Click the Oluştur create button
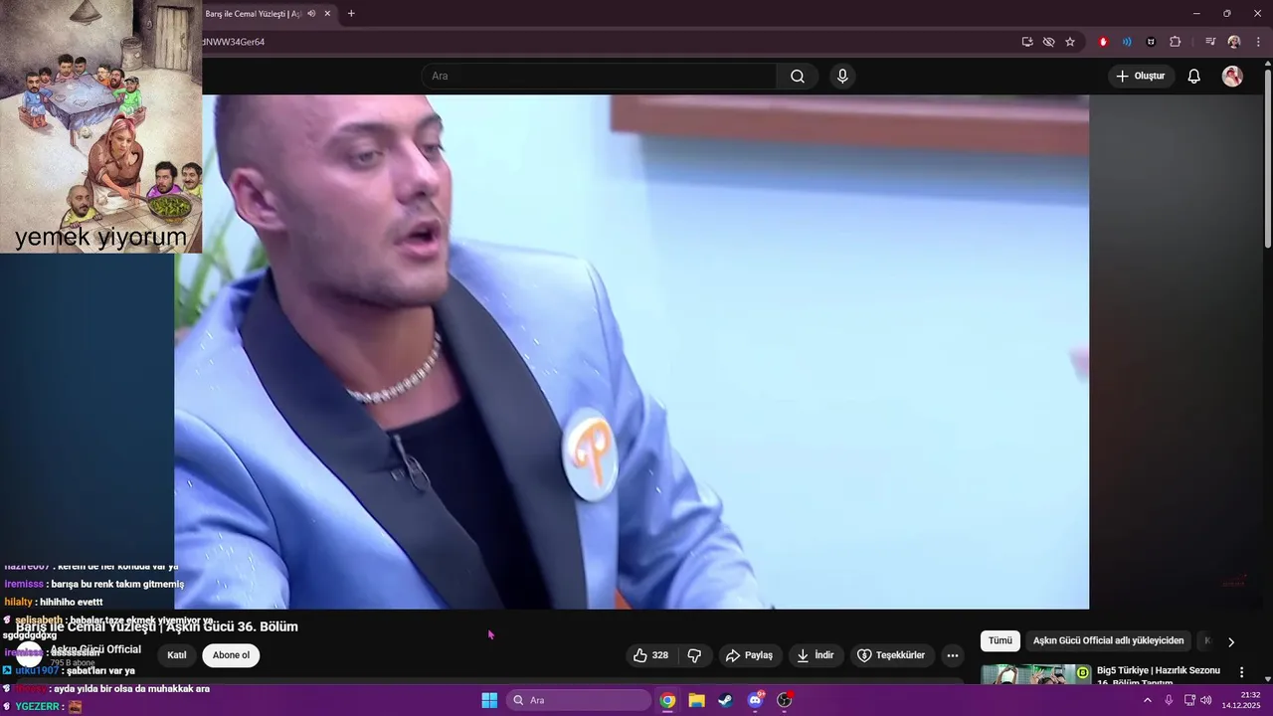 click(x=1141, y=77)
